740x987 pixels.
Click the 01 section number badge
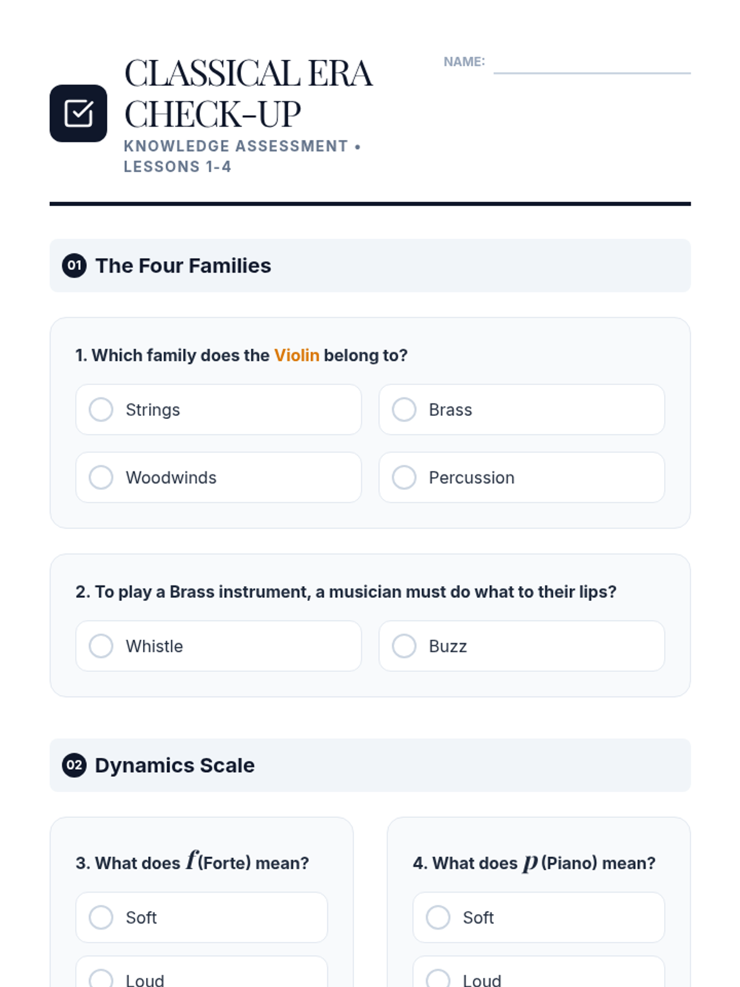click(74, 265)
